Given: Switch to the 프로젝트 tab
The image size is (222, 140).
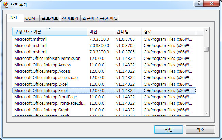Looking at the screenshot, I should pos(50,18).
